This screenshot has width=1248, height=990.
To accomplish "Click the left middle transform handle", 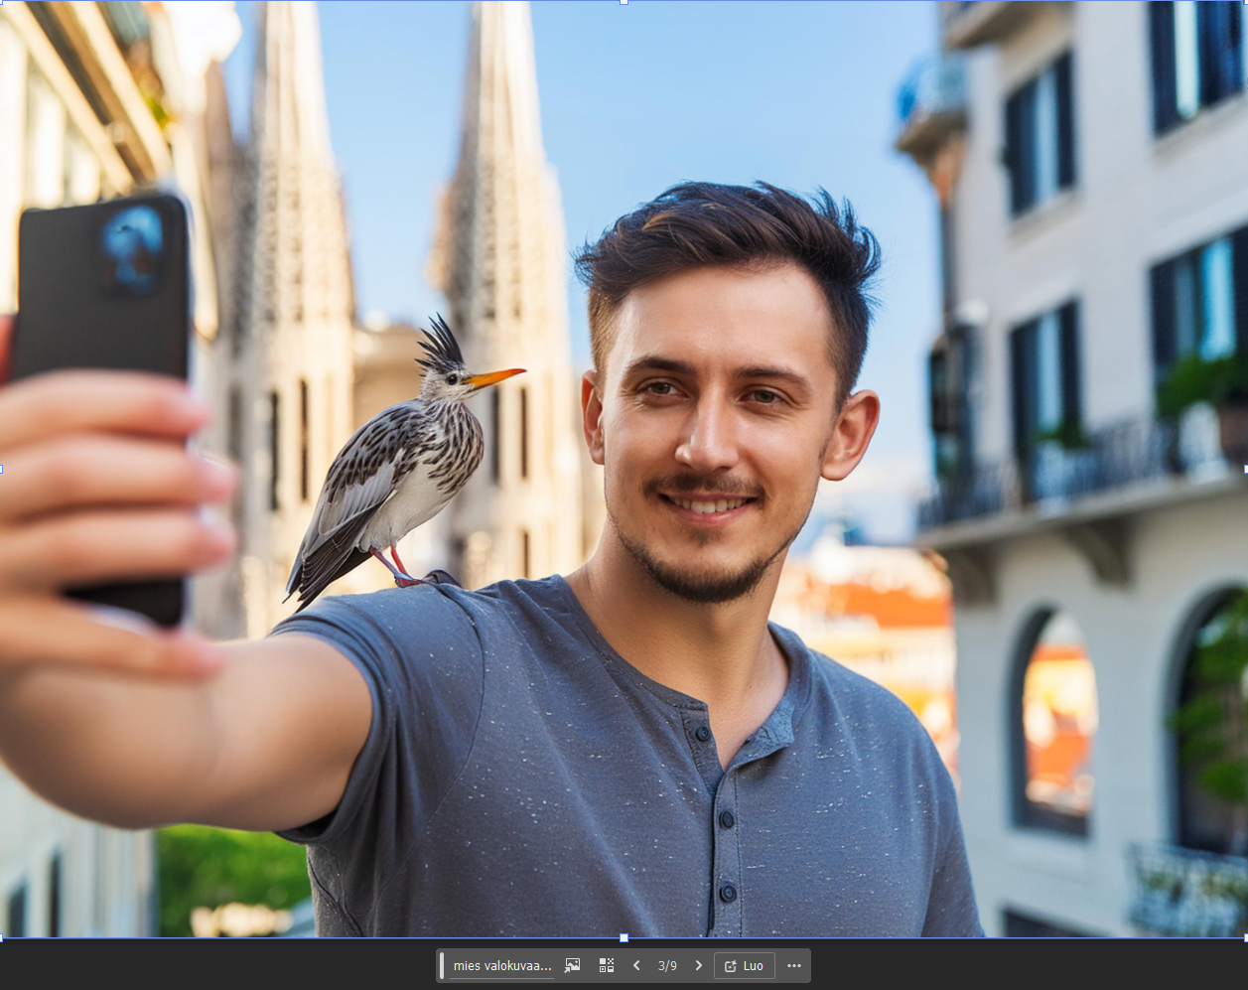I will click(x=2, y=469).
